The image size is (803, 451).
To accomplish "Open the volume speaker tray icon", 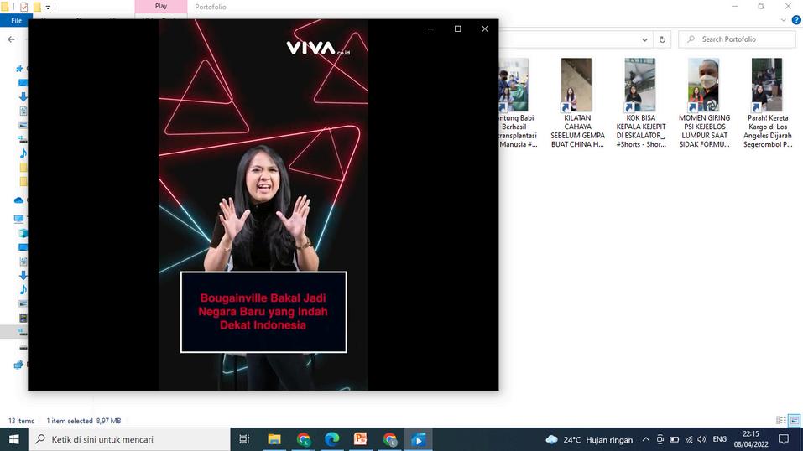I will (702, 439).
